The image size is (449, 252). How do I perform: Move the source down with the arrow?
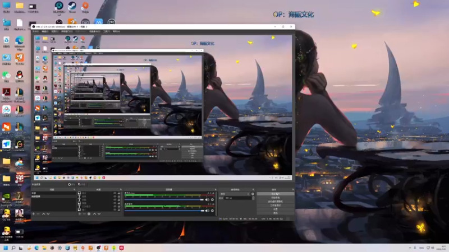point(99,214)
